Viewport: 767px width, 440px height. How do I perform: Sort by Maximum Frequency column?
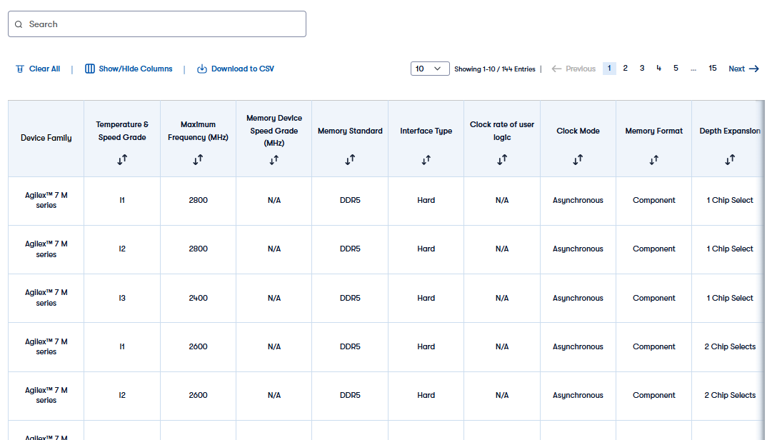click(x=198, y=159)
